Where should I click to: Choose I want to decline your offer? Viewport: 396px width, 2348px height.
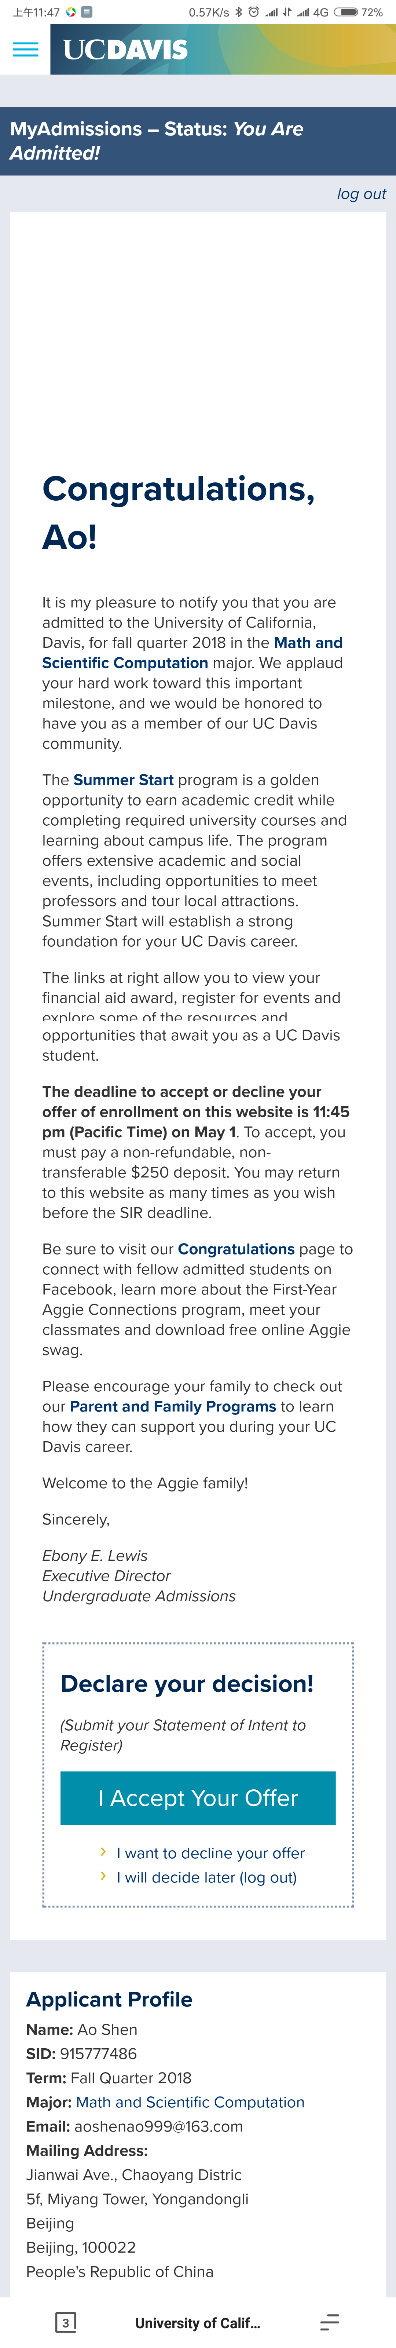click(210, 1853)
